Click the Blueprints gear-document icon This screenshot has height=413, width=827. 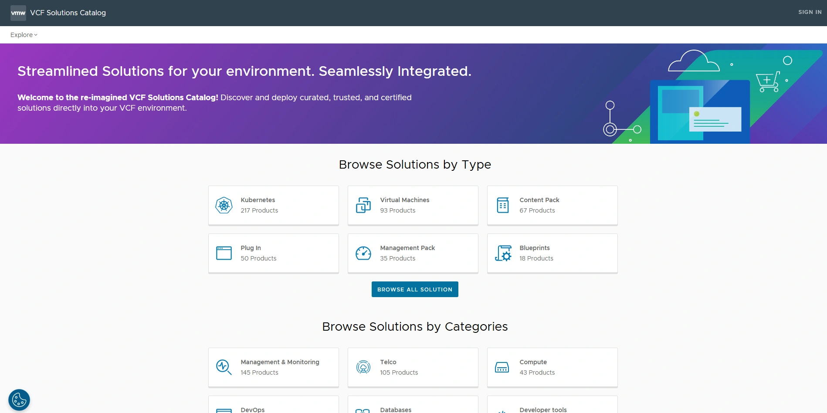coord(502,253)
